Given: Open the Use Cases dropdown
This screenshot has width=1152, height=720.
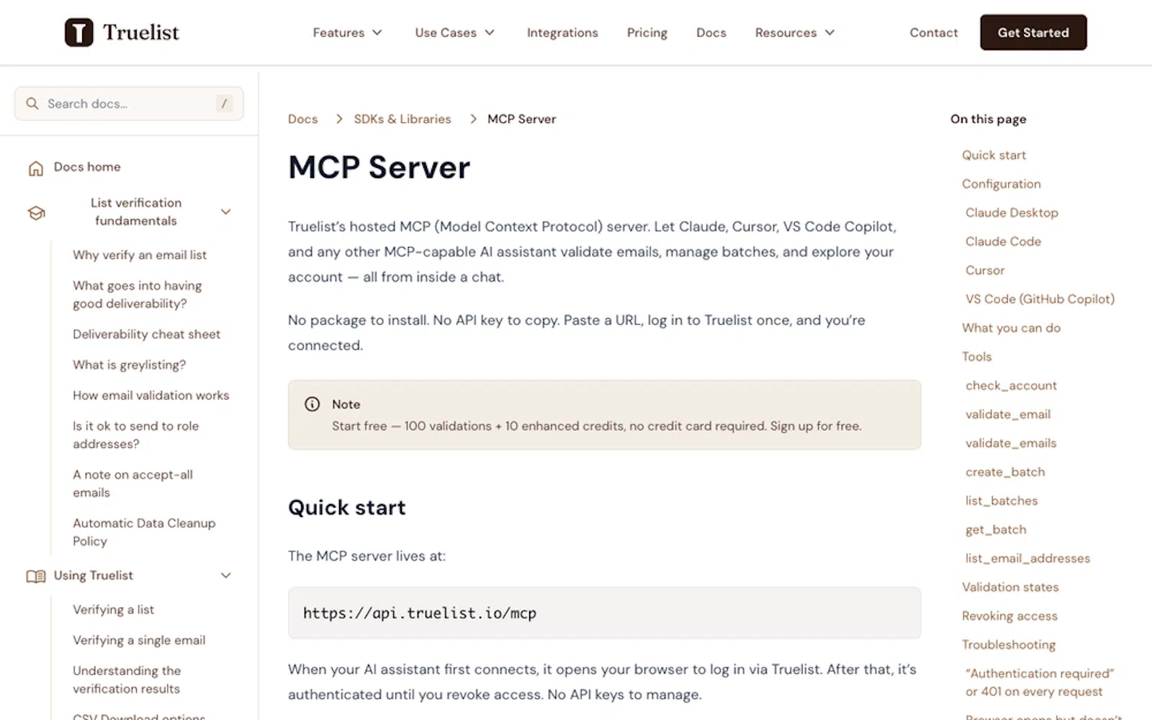Looking at the screenshot, I should [454, 32].
